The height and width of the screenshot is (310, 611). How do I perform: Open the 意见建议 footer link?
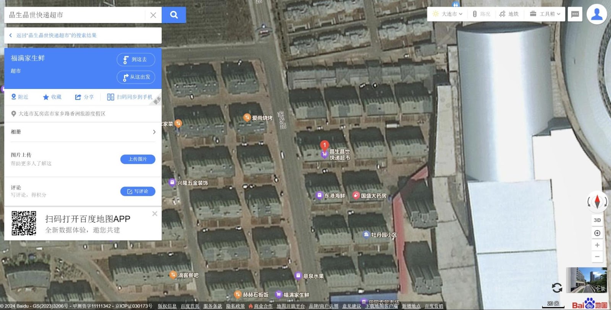(x=351, y=306)
